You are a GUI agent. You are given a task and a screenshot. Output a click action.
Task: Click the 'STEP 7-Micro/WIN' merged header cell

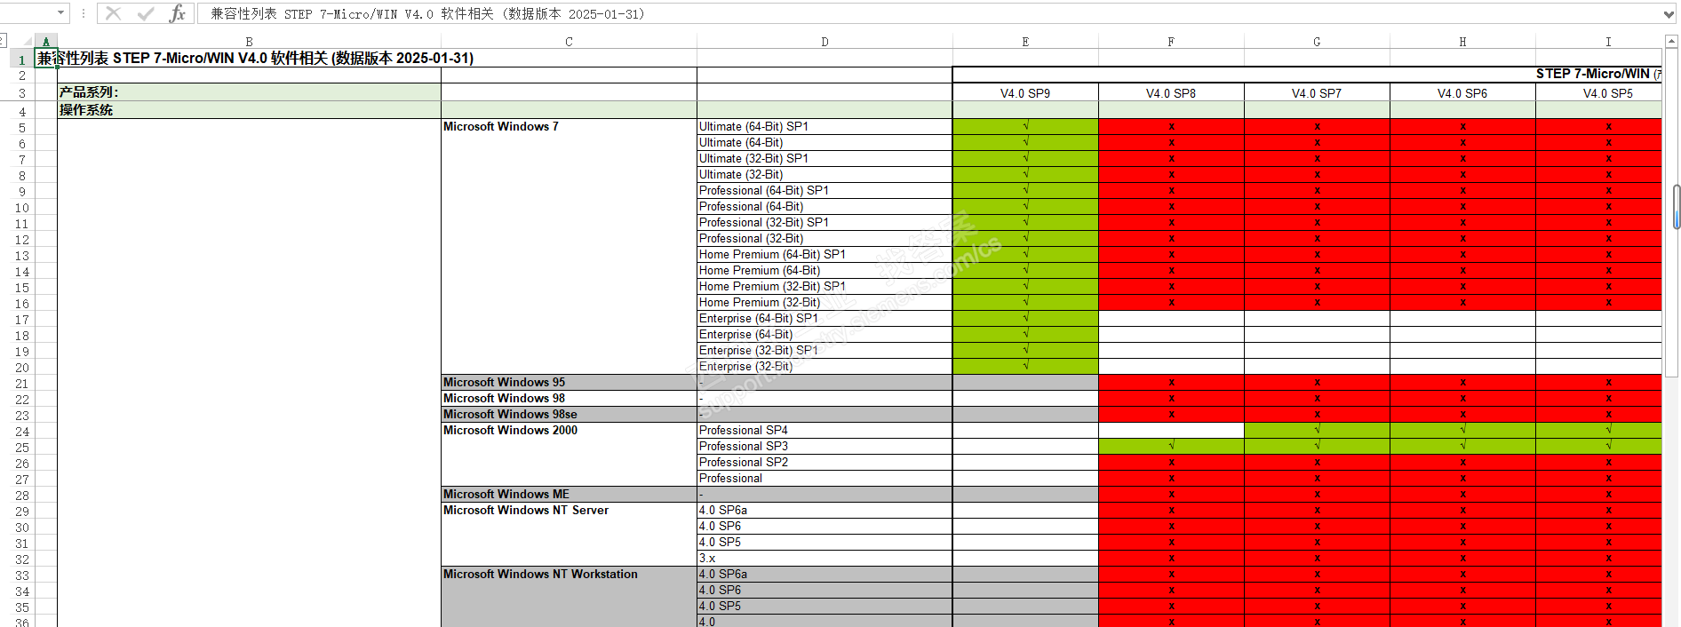[x=1308, y=75]
